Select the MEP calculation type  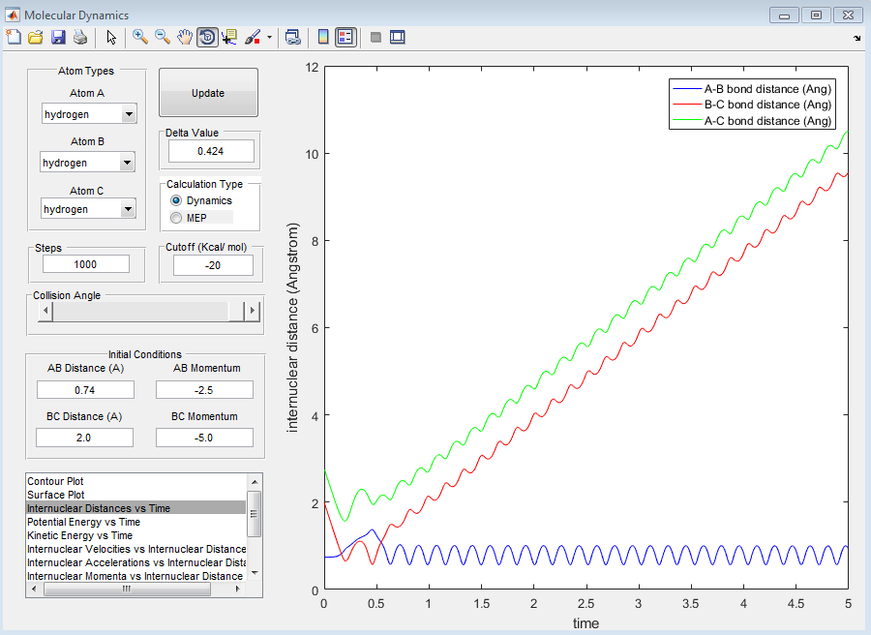click(x=176, y=218)
